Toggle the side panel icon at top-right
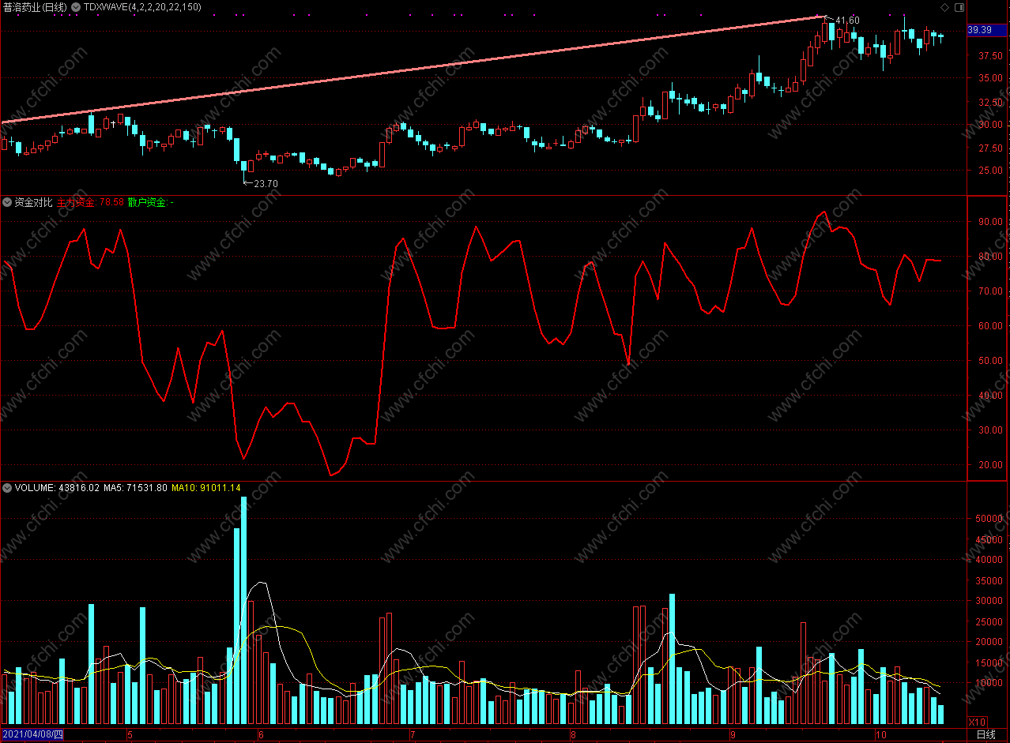 (959, 7)
